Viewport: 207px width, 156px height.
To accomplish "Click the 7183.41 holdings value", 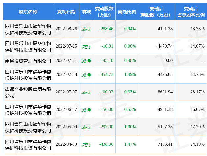I will point(165,144).
